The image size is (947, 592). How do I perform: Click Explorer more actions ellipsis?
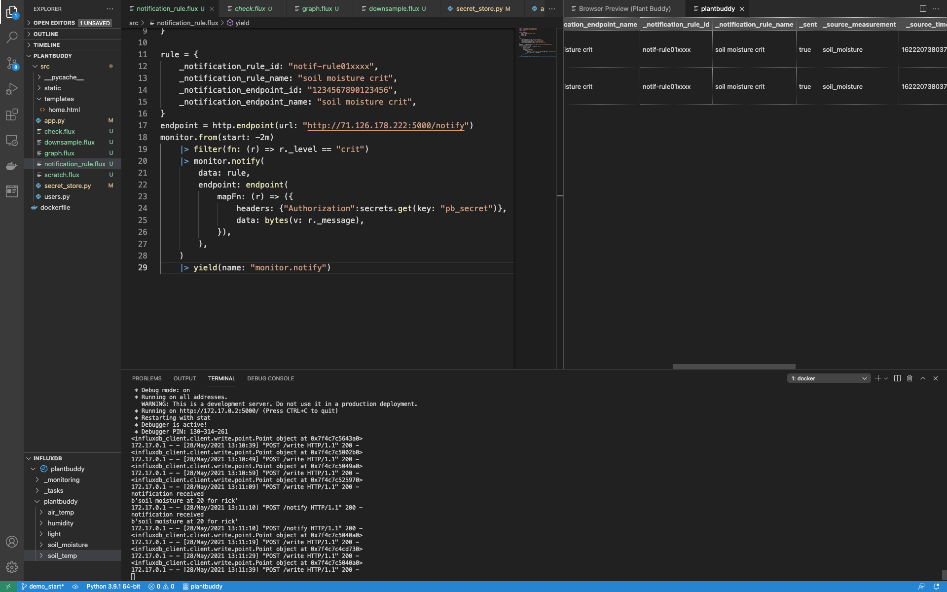pos(109,9)
